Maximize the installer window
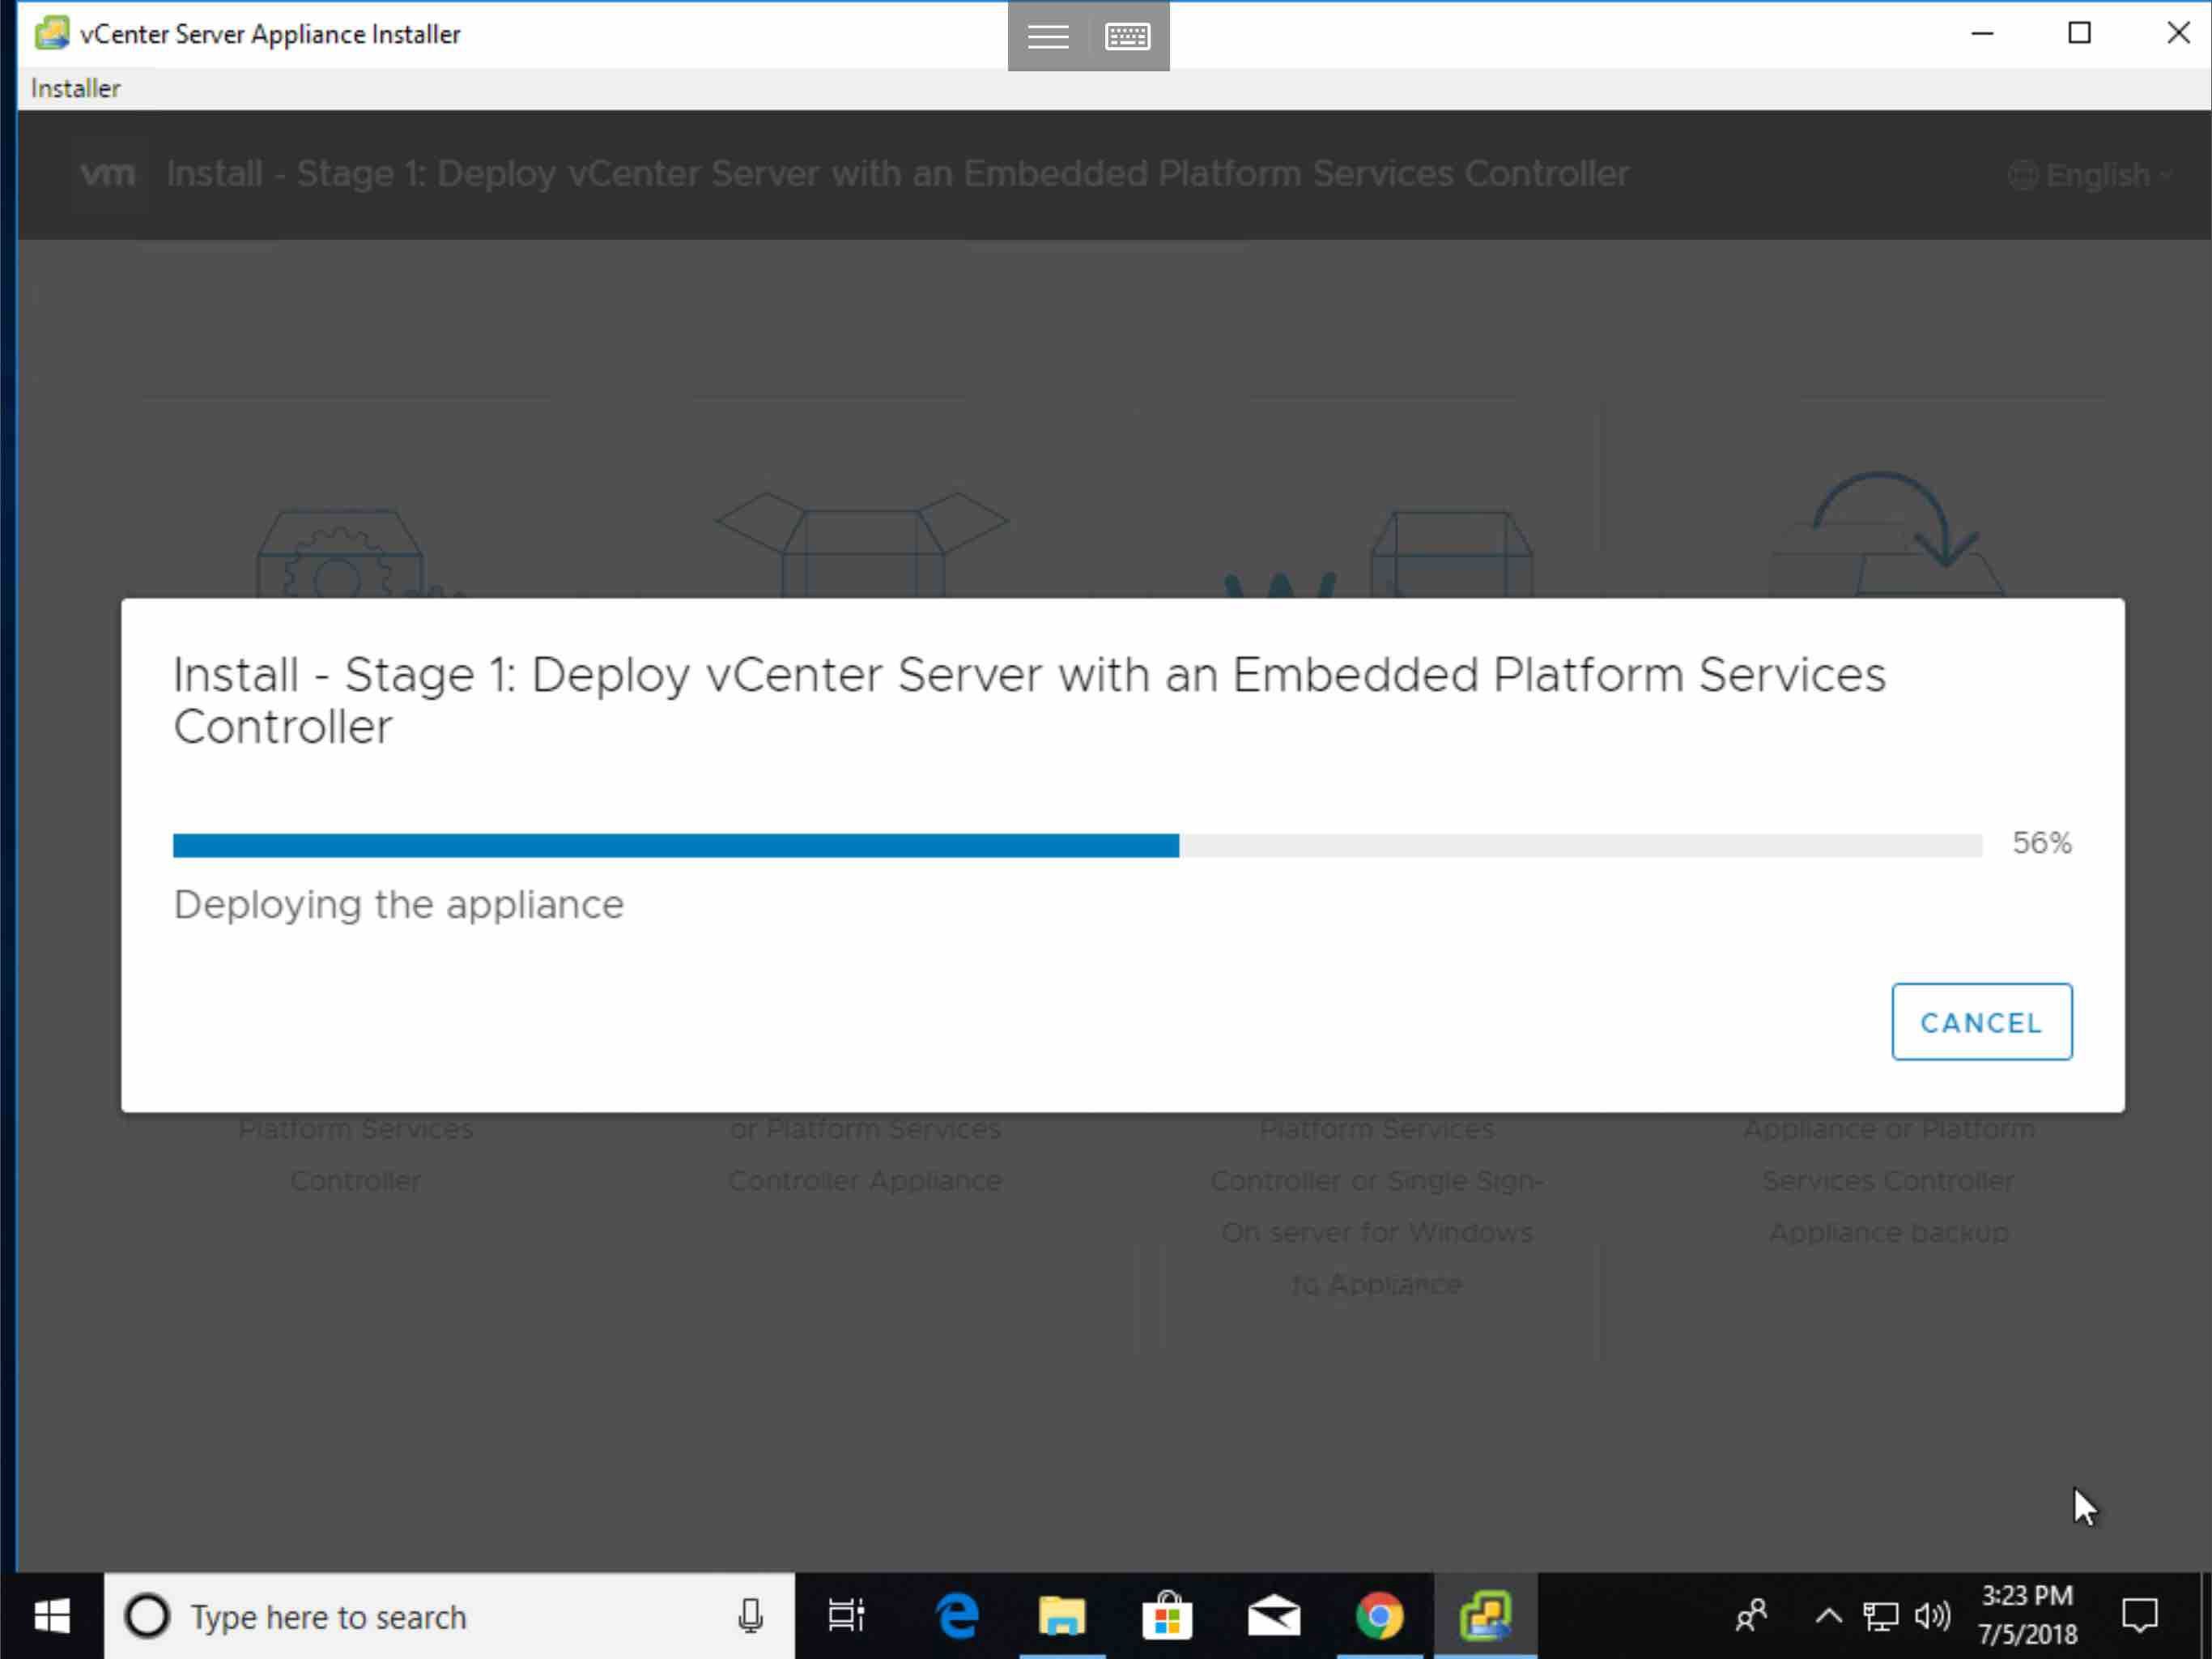 2080,33
